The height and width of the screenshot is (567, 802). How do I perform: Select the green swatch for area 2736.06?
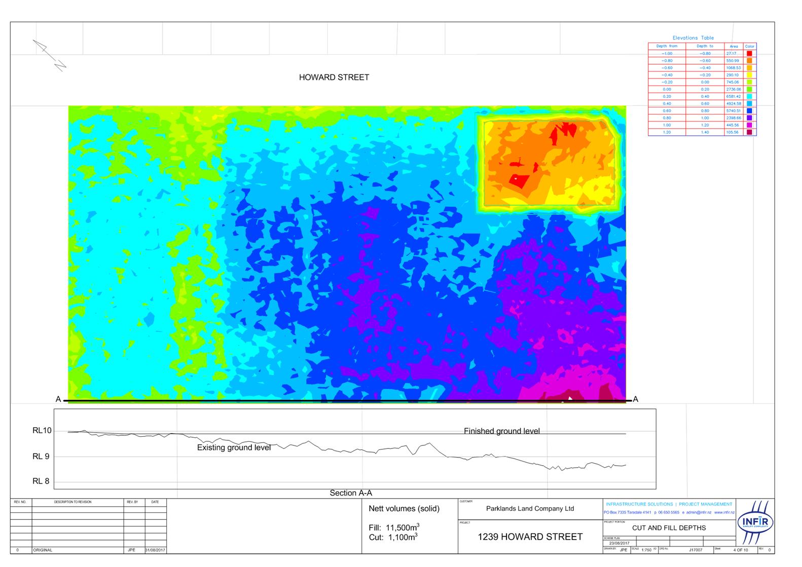(x=749, y=89)
